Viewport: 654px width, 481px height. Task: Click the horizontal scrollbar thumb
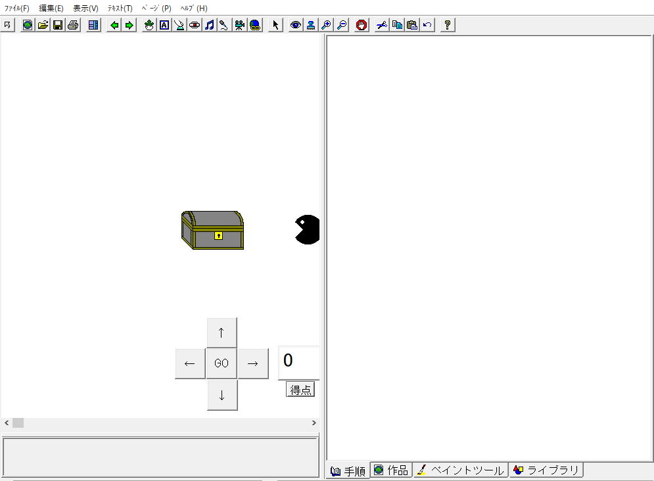(18, 423)
